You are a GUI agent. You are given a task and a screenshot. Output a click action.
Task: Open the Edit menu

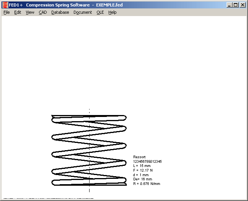pos(18,12)
